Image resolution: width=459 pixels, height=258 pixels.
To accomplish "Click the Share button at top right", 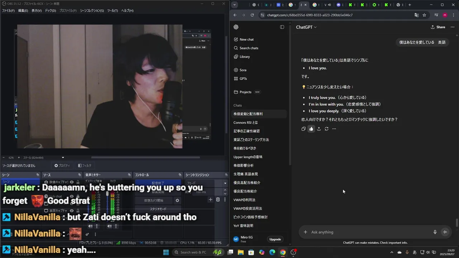I will (438, 27).
